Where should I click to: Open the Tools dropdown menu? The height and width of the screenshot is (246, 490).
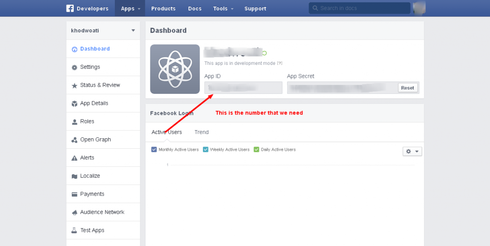coord(223,9)
